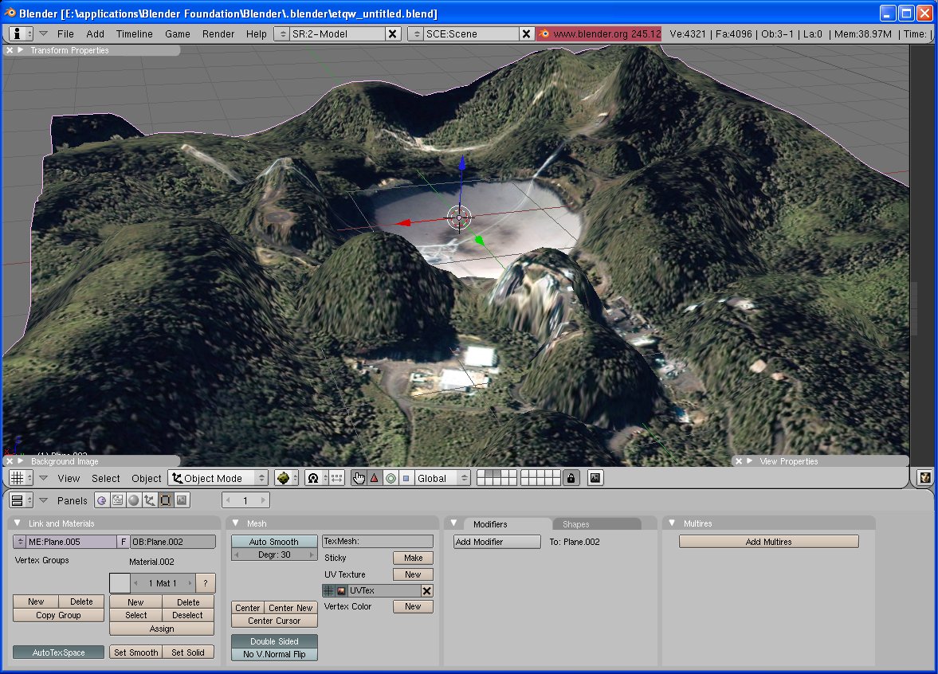
Task: Toggle AutoTexSpace off
Action: point(58,652)
